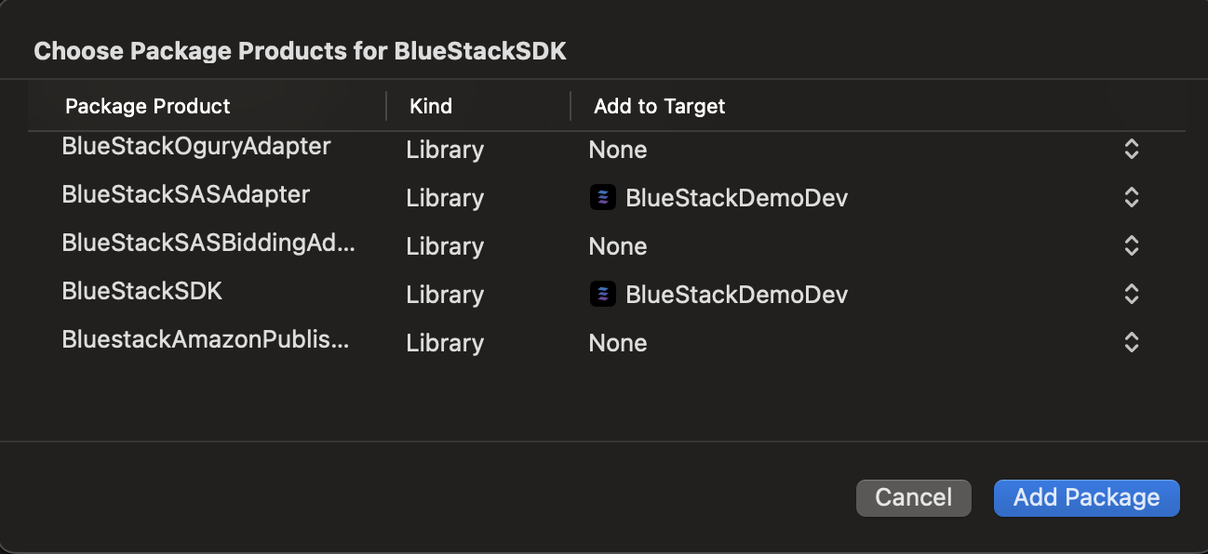Image resolution: width=1208 pixels, height=554 pixels.
Task: Select the BlueStackSDK package product name
Action: click(x=142, y=291)
